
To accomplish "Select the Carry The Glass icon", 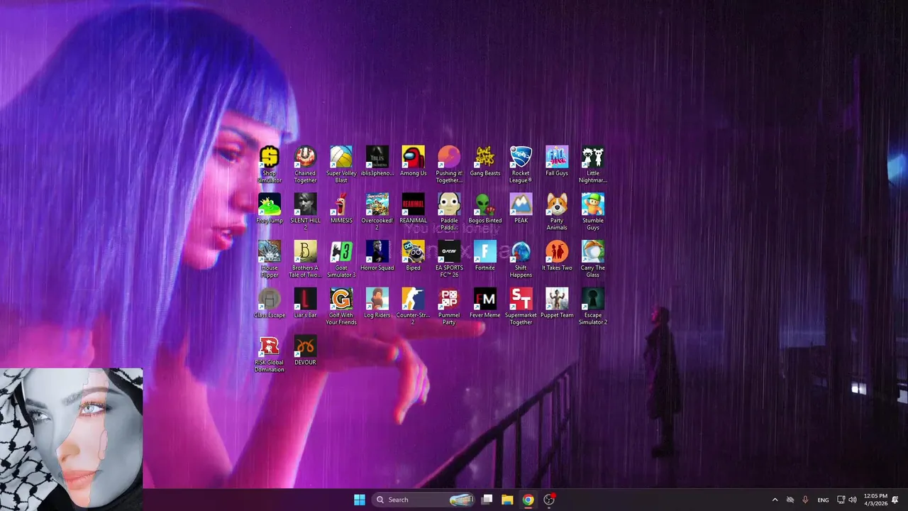I will click(593, 259).
